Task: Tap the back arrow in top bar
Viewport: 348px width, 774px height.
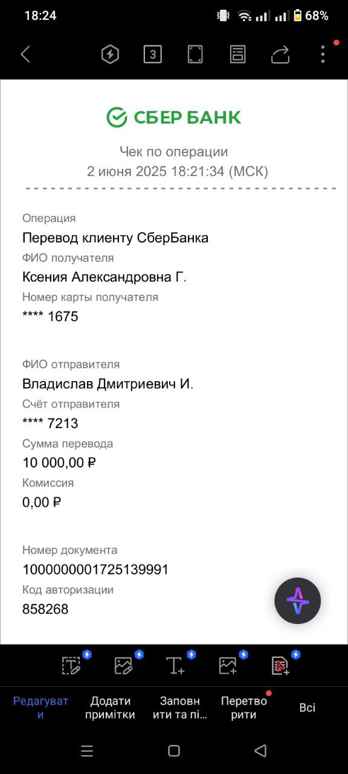Action: 25,54
